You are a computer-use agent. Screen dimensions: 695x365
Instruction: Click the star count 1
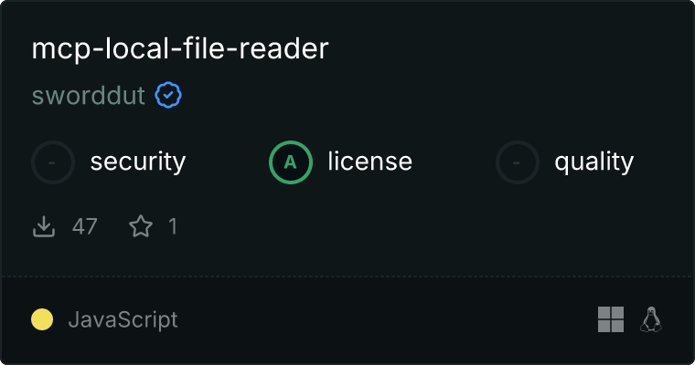pyautogui.click(x=173, y=226)
